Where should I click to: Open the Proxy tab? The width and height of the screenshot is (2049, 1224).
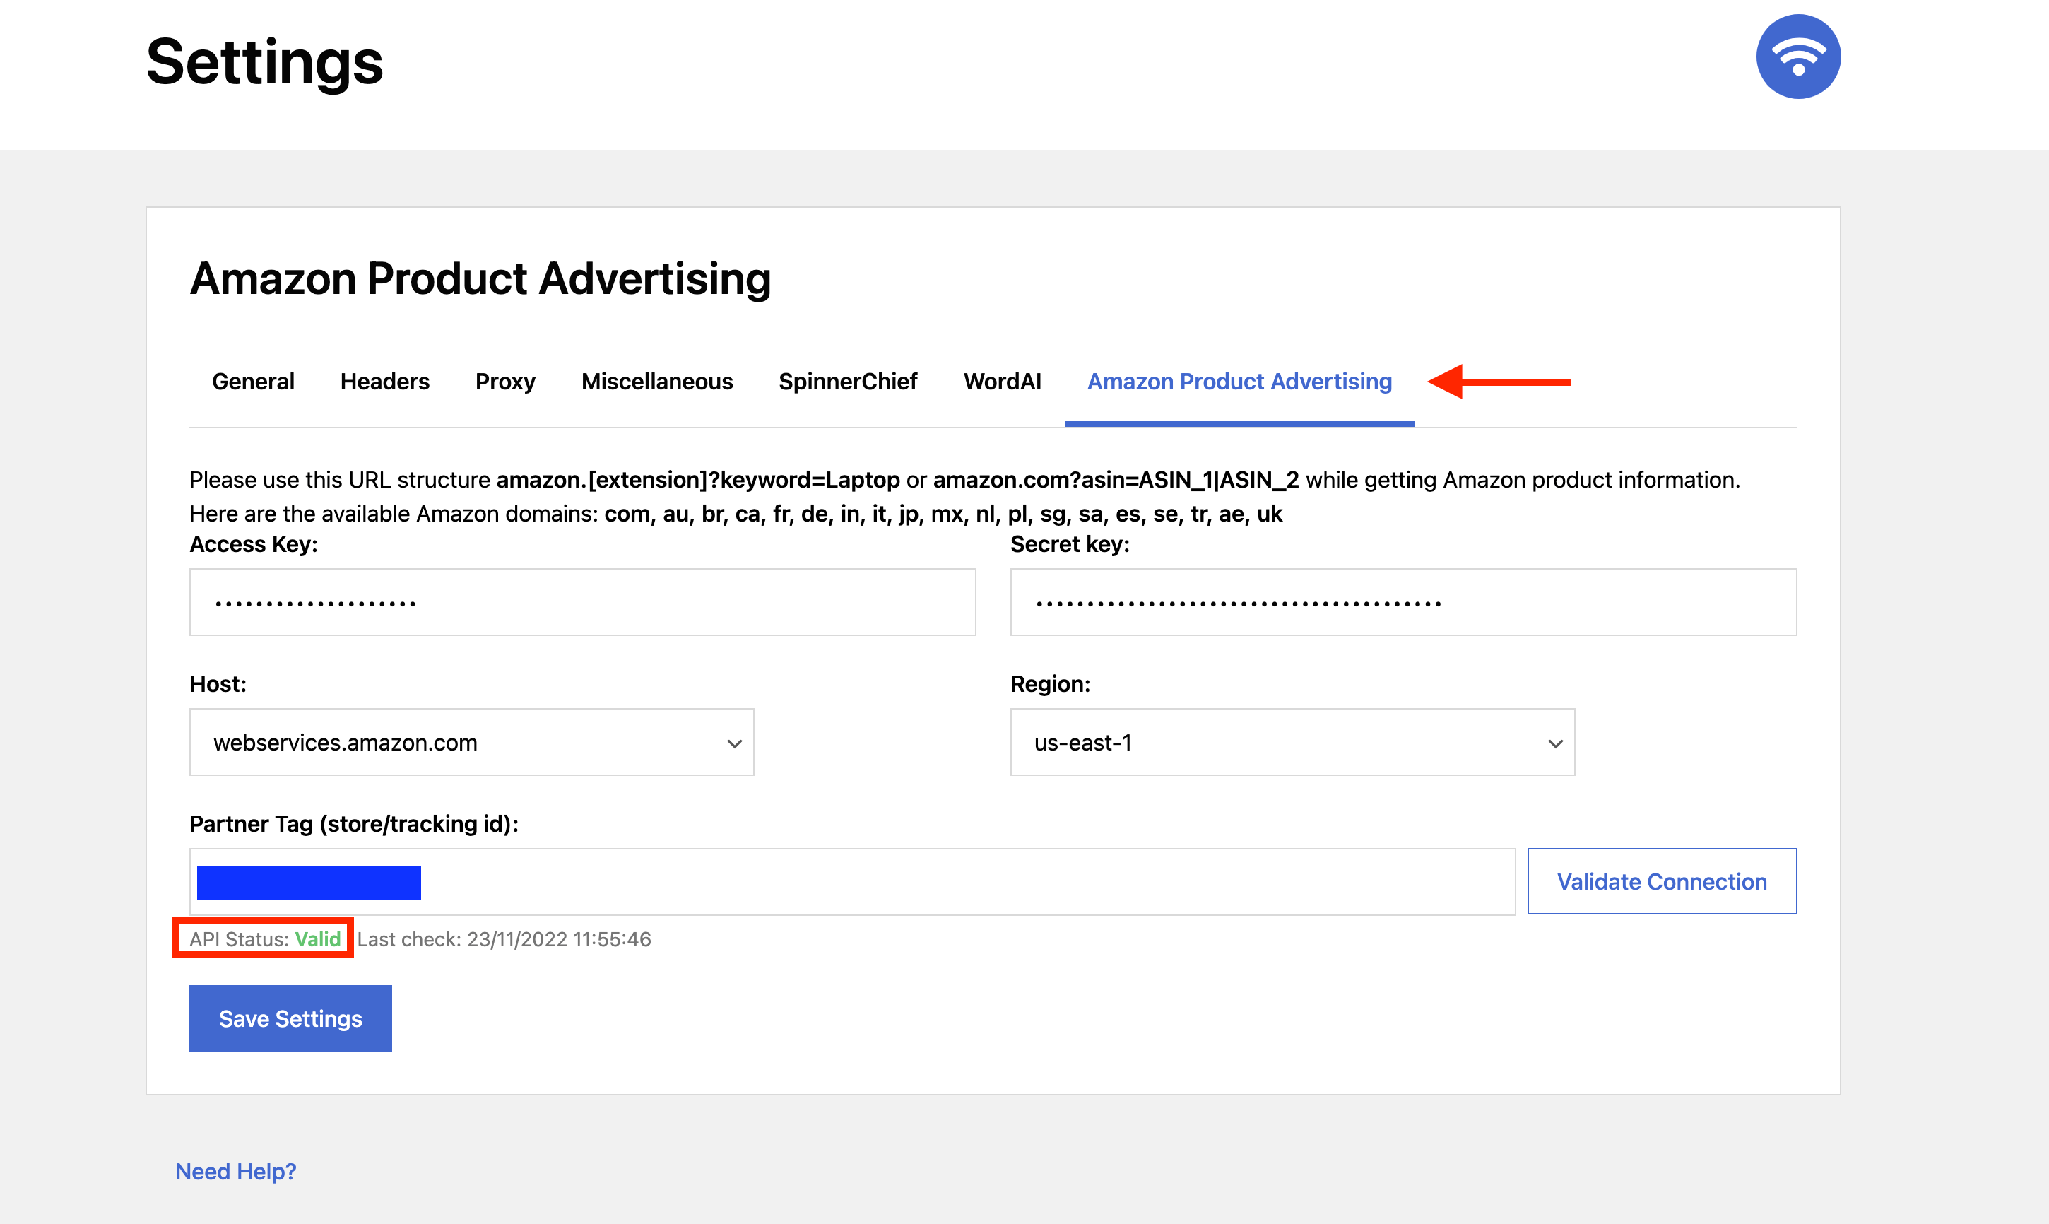pos(504,381)
